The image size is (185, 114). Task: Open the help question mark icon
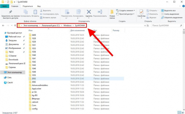(x=183, y=6)
